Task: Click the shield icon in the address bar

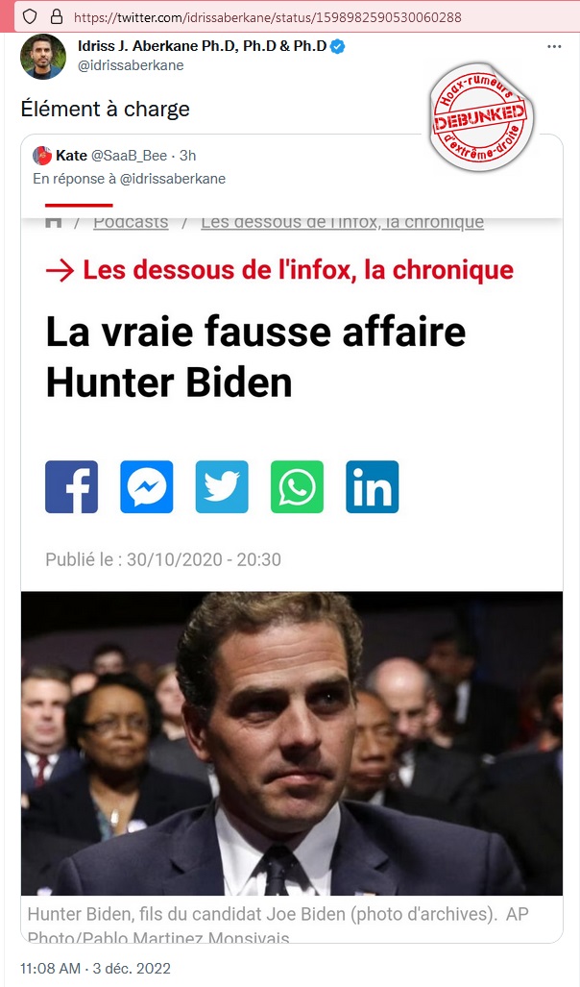Action: [x=30, y=17]
